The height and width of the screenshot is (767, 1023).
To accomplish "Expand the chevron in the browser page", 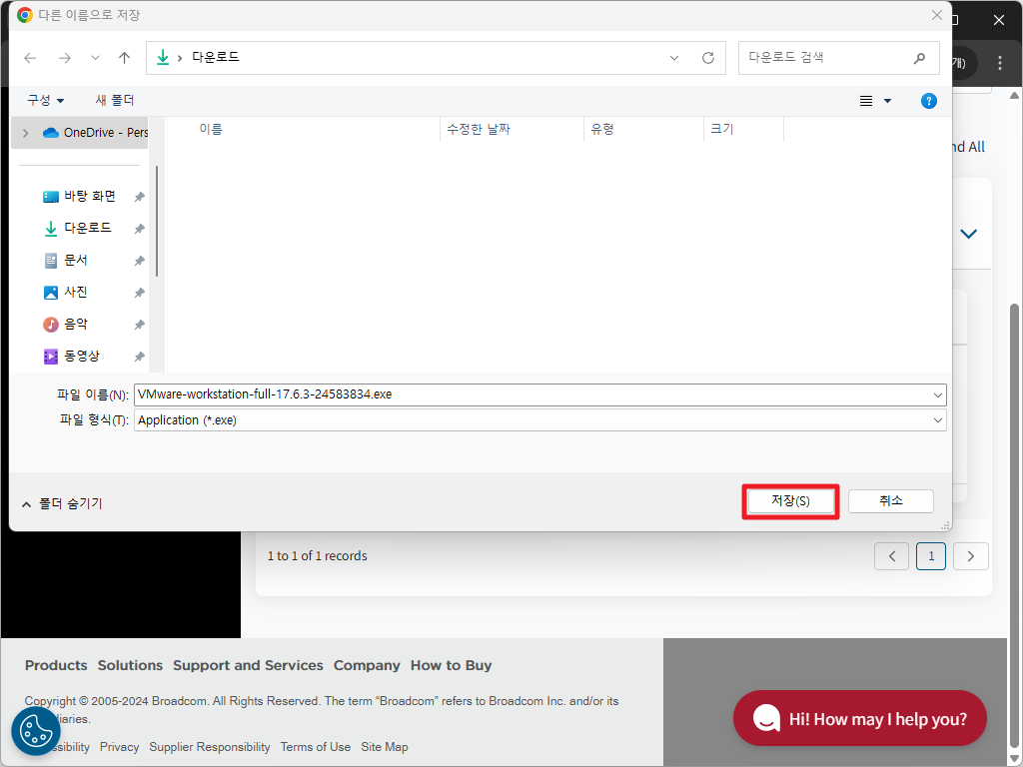I will [969, 234].
